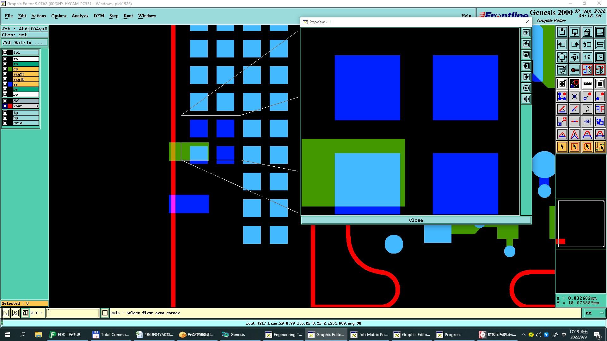The height and width of the screenshot is (341, 607).
Task: Toggle the cs layer checkbox
Action: tap(5, 69)
